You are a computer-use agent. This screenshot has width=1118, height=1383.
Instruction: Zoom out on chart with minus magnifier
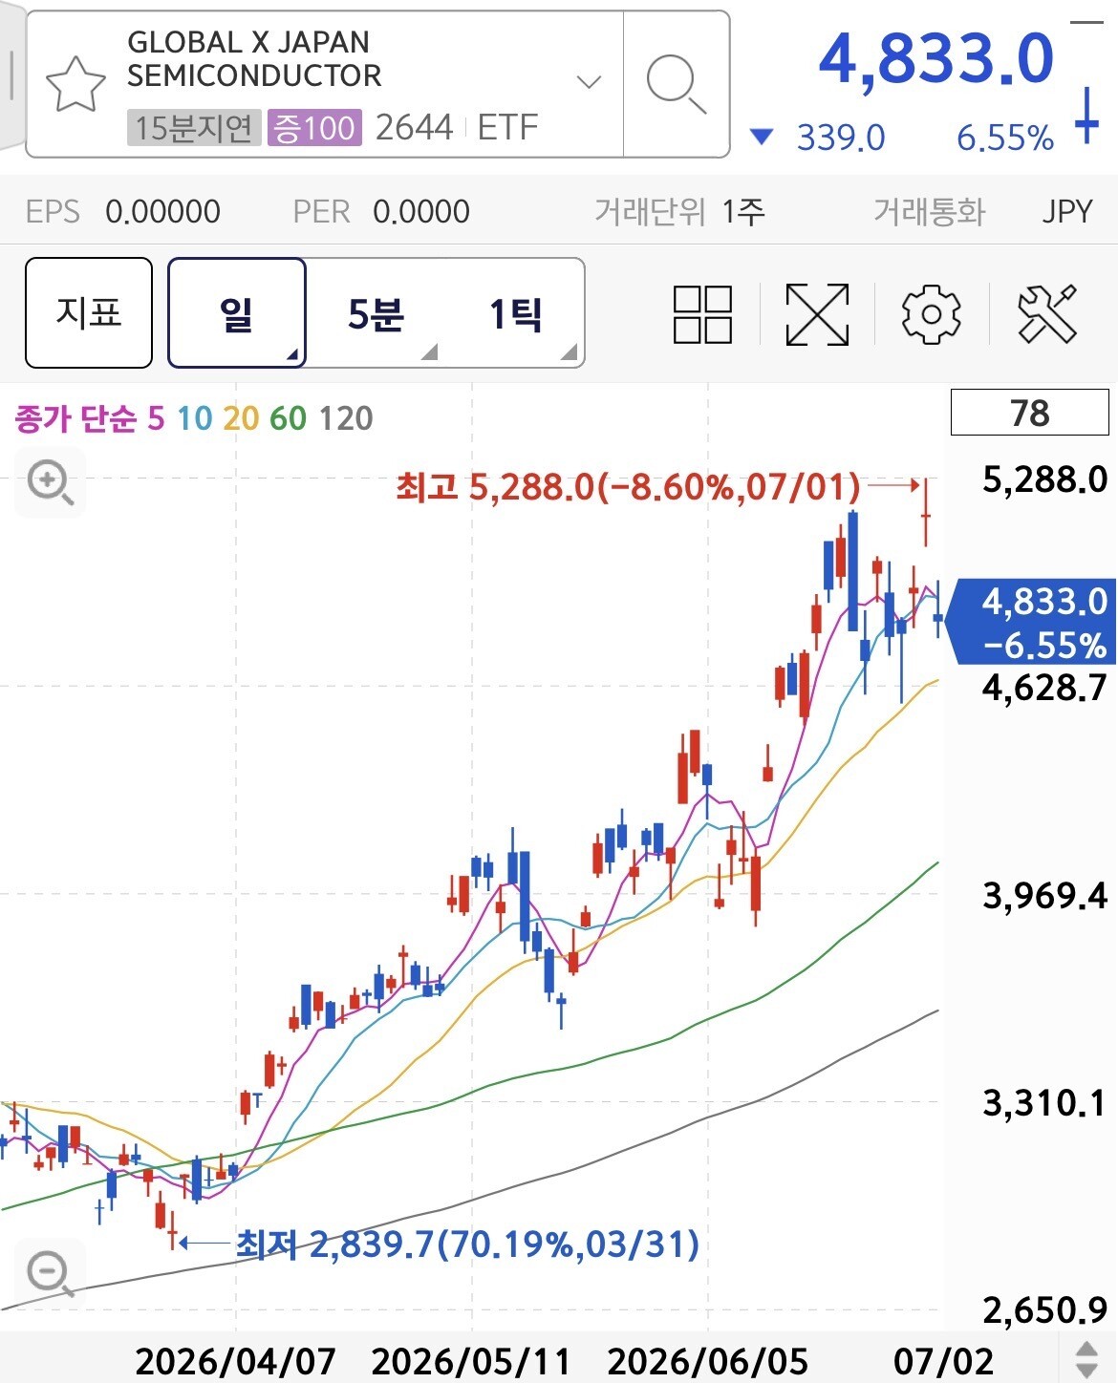click(x=50, y=1274)
